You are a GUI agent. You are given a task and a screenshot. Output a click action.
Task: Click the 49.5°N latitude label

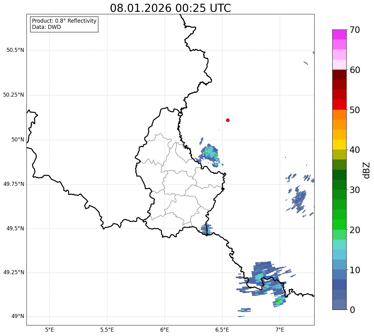(x=15, y=228)
